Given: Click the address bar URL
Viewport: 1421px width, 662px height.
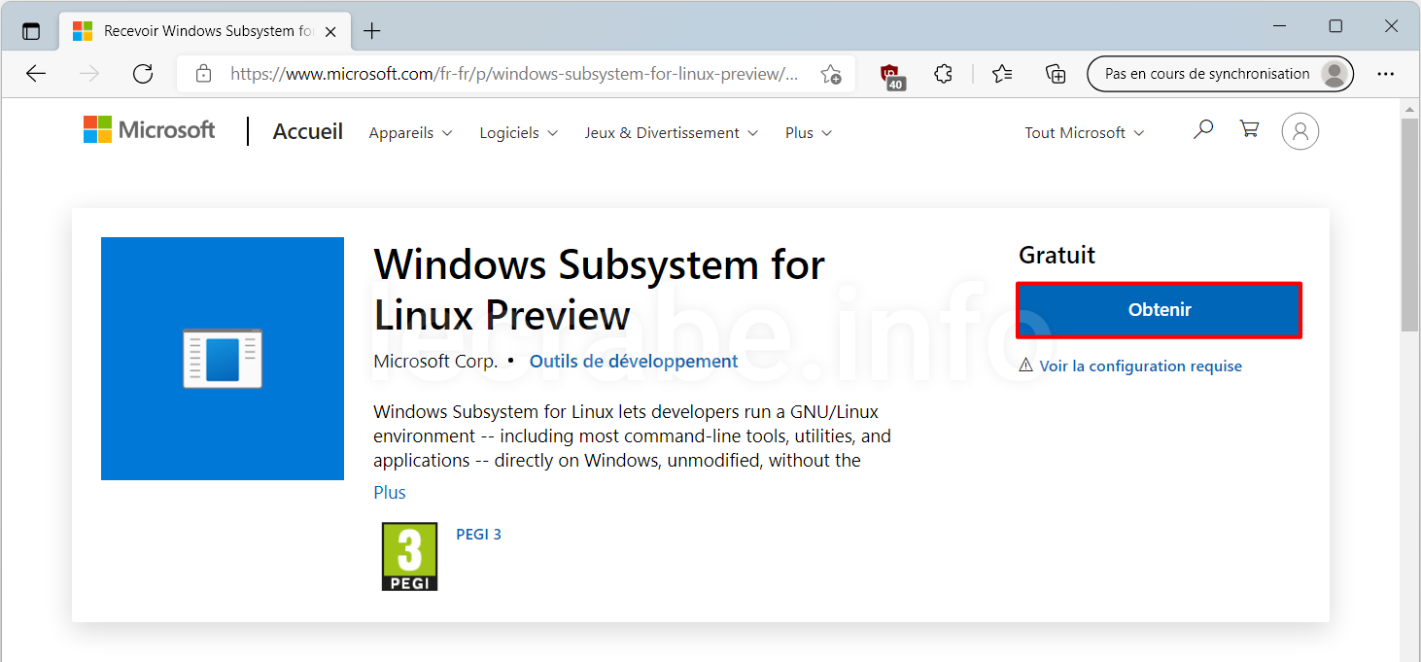Looking at the screenshot, I should coord(514,74).
